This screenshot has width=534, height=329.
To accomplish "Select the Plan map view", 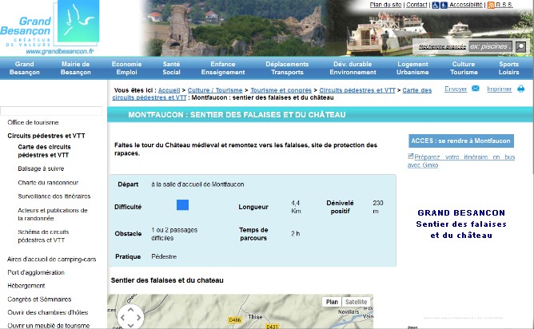I will (332, 302).
